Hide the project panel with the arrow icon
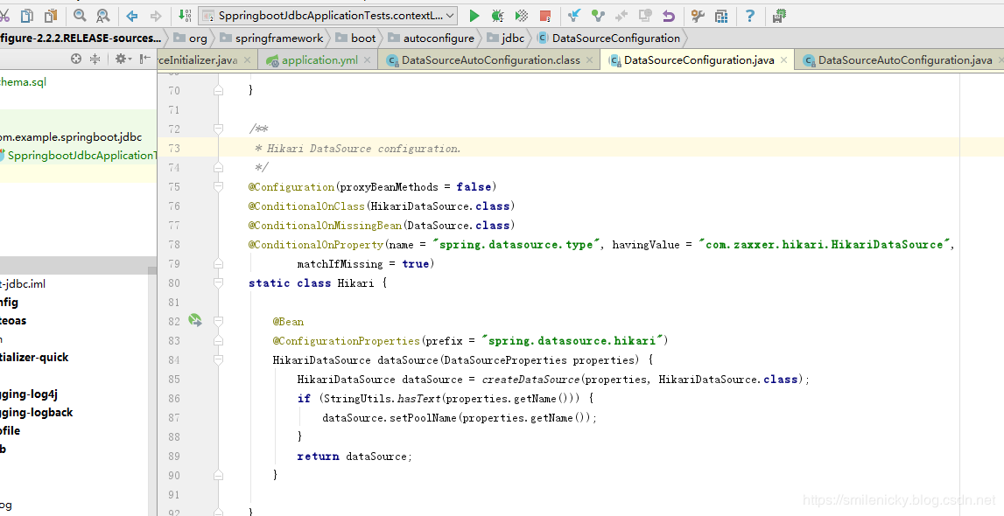 145,59
